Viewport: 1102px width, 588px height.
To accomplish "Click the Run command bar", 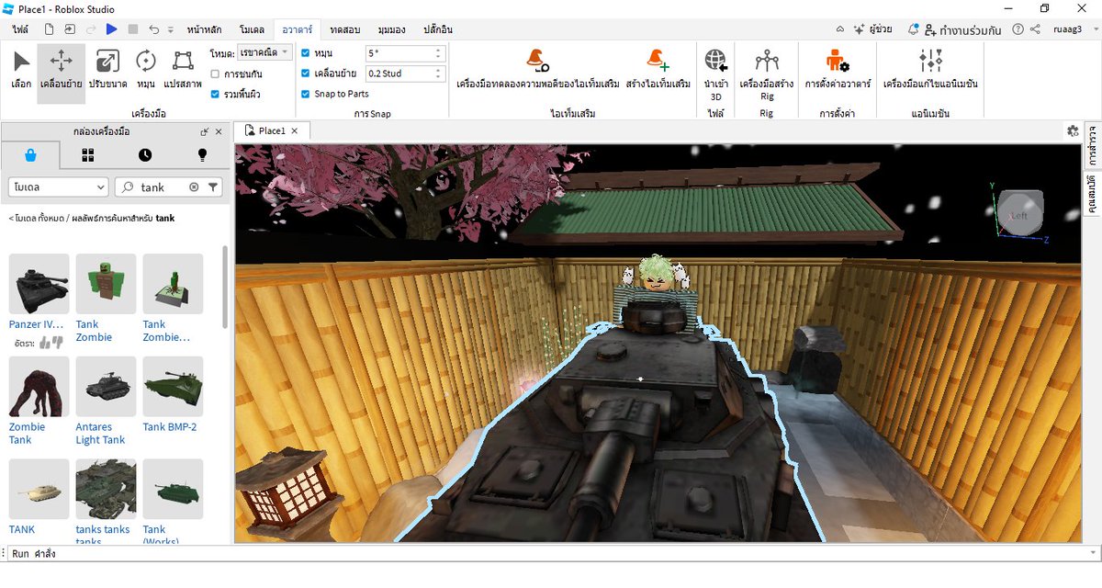I will (551, 554).
